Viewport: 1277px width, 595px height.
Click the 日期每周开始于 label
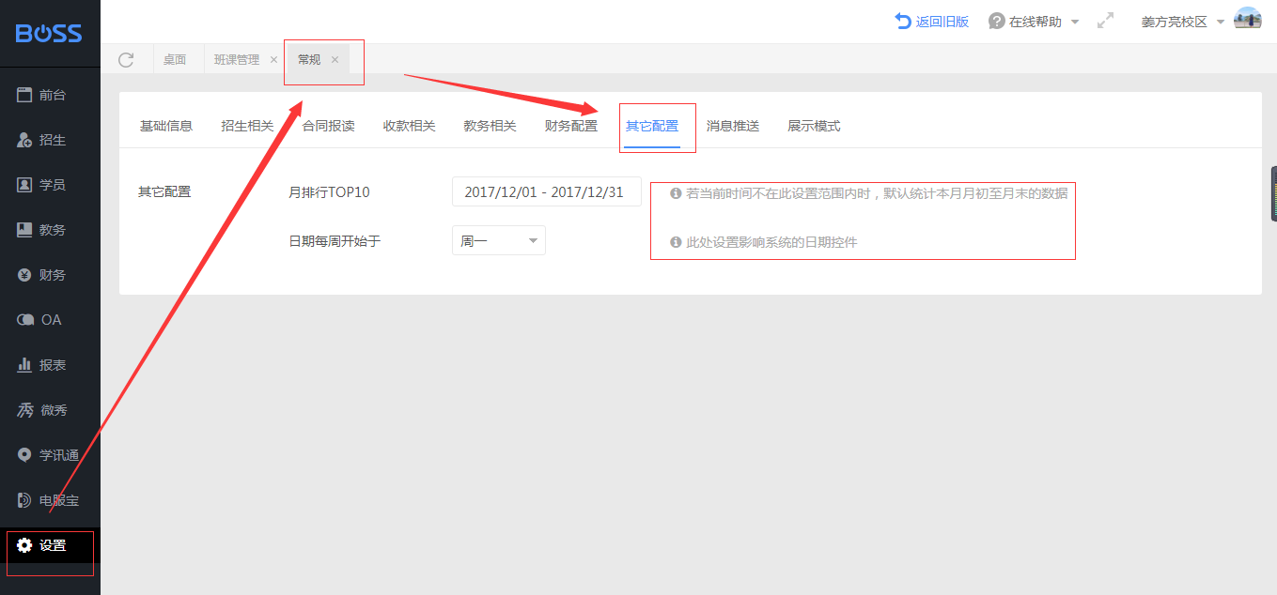pyautogui.click(x=335, y=241)
